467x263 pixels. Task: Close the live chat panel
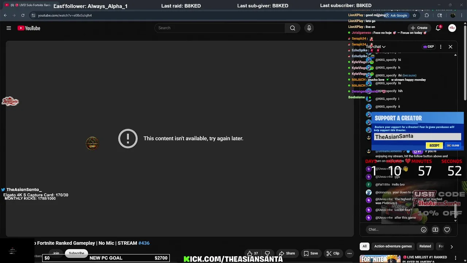450,47
